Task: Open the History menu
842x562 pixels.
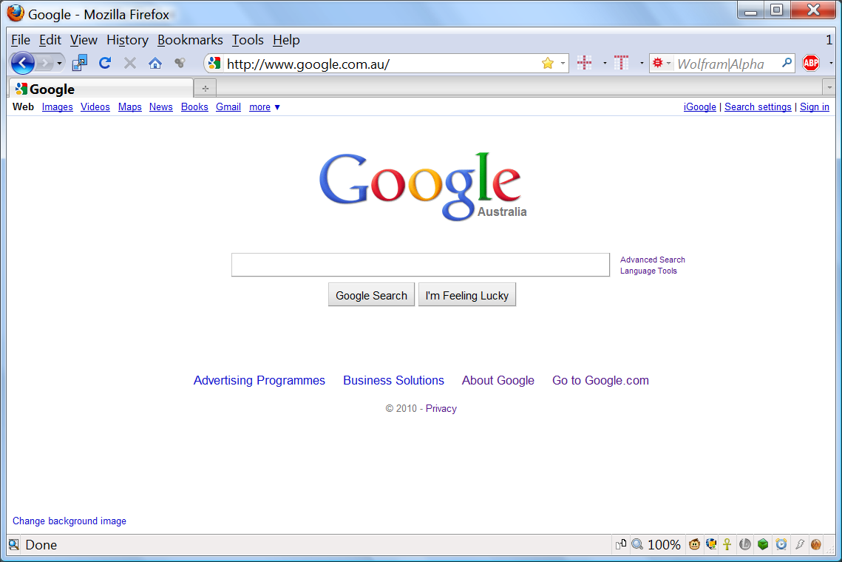Action: 127,40
